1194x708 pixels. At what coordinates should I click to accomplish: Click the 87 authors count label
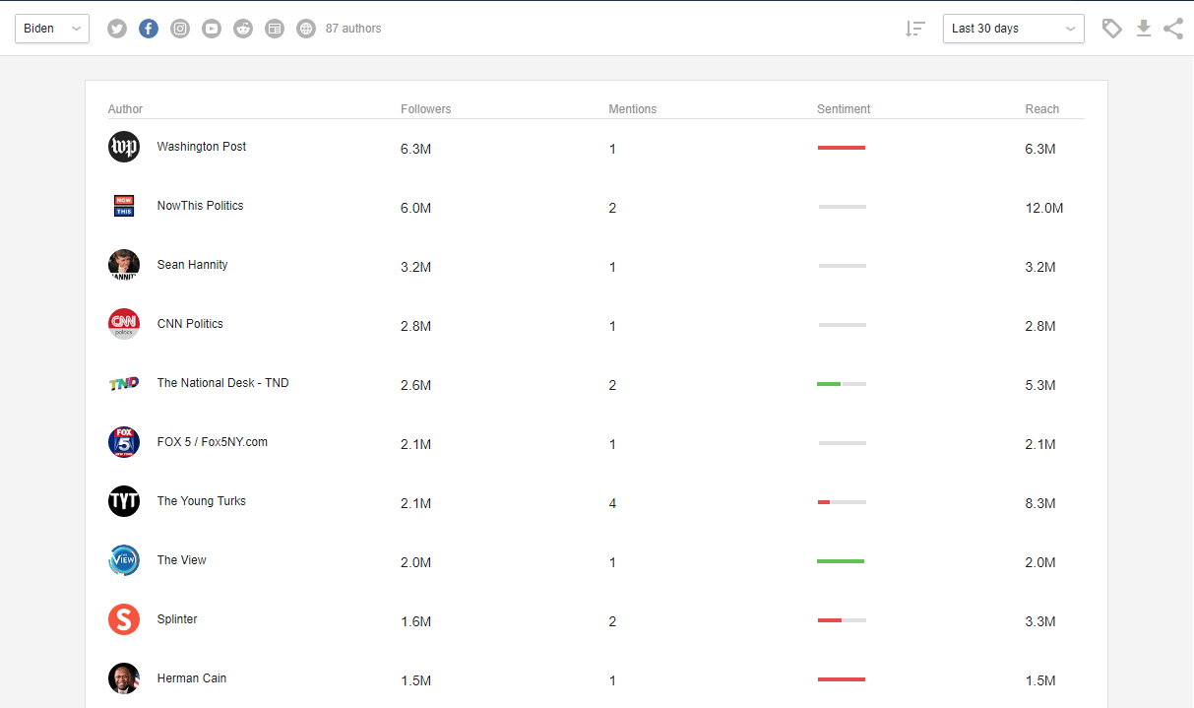353,29
